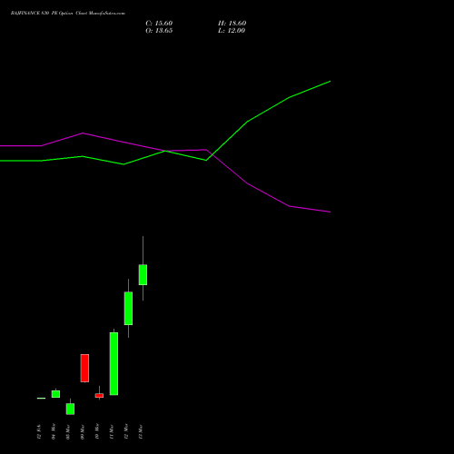
Task: Click the high value "H: 18.60"
Action: [232, 24]
